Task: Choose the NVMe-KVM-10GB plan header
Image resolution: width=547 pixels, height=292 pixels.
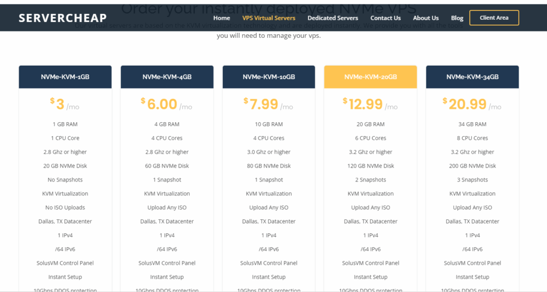Action: (269, 77)
